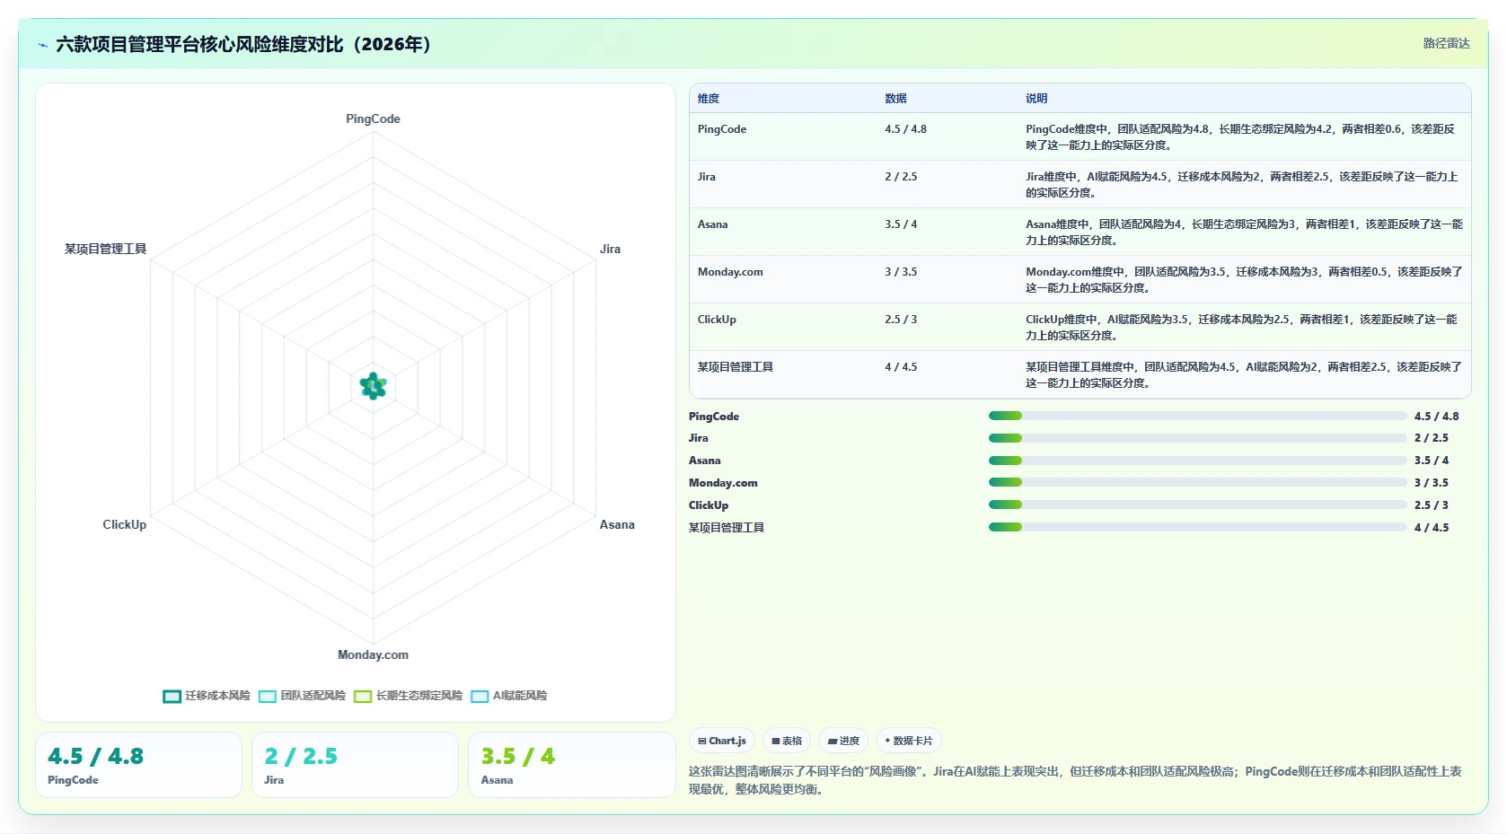Click the 数据 column header
This screenshot has width=1507, height=834.
pyautogui.click(x=895, y=99)
